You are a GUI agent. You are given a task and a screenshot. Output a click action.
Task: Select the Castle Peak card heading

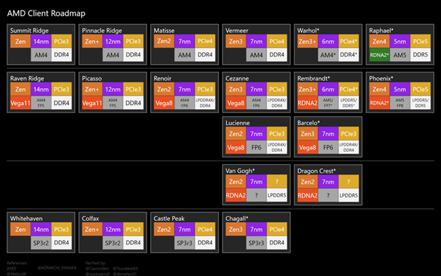click(169, 218)
